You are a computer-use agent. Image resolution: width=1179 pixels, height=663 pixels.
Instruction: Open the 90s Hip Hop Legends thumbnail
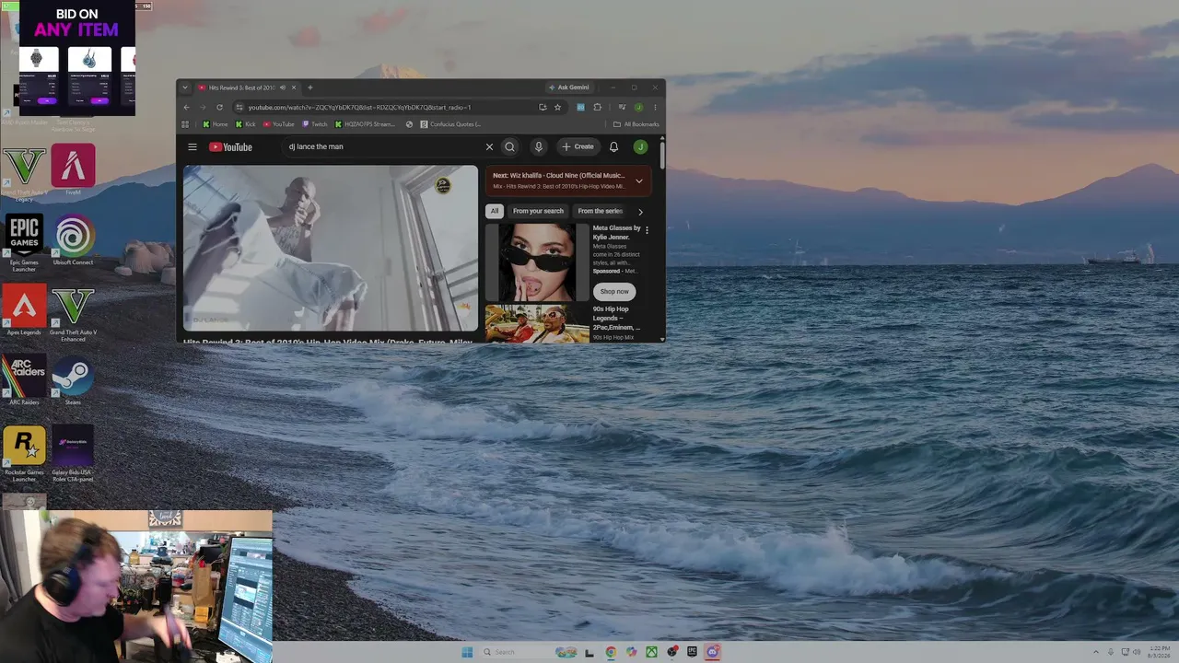537,323
